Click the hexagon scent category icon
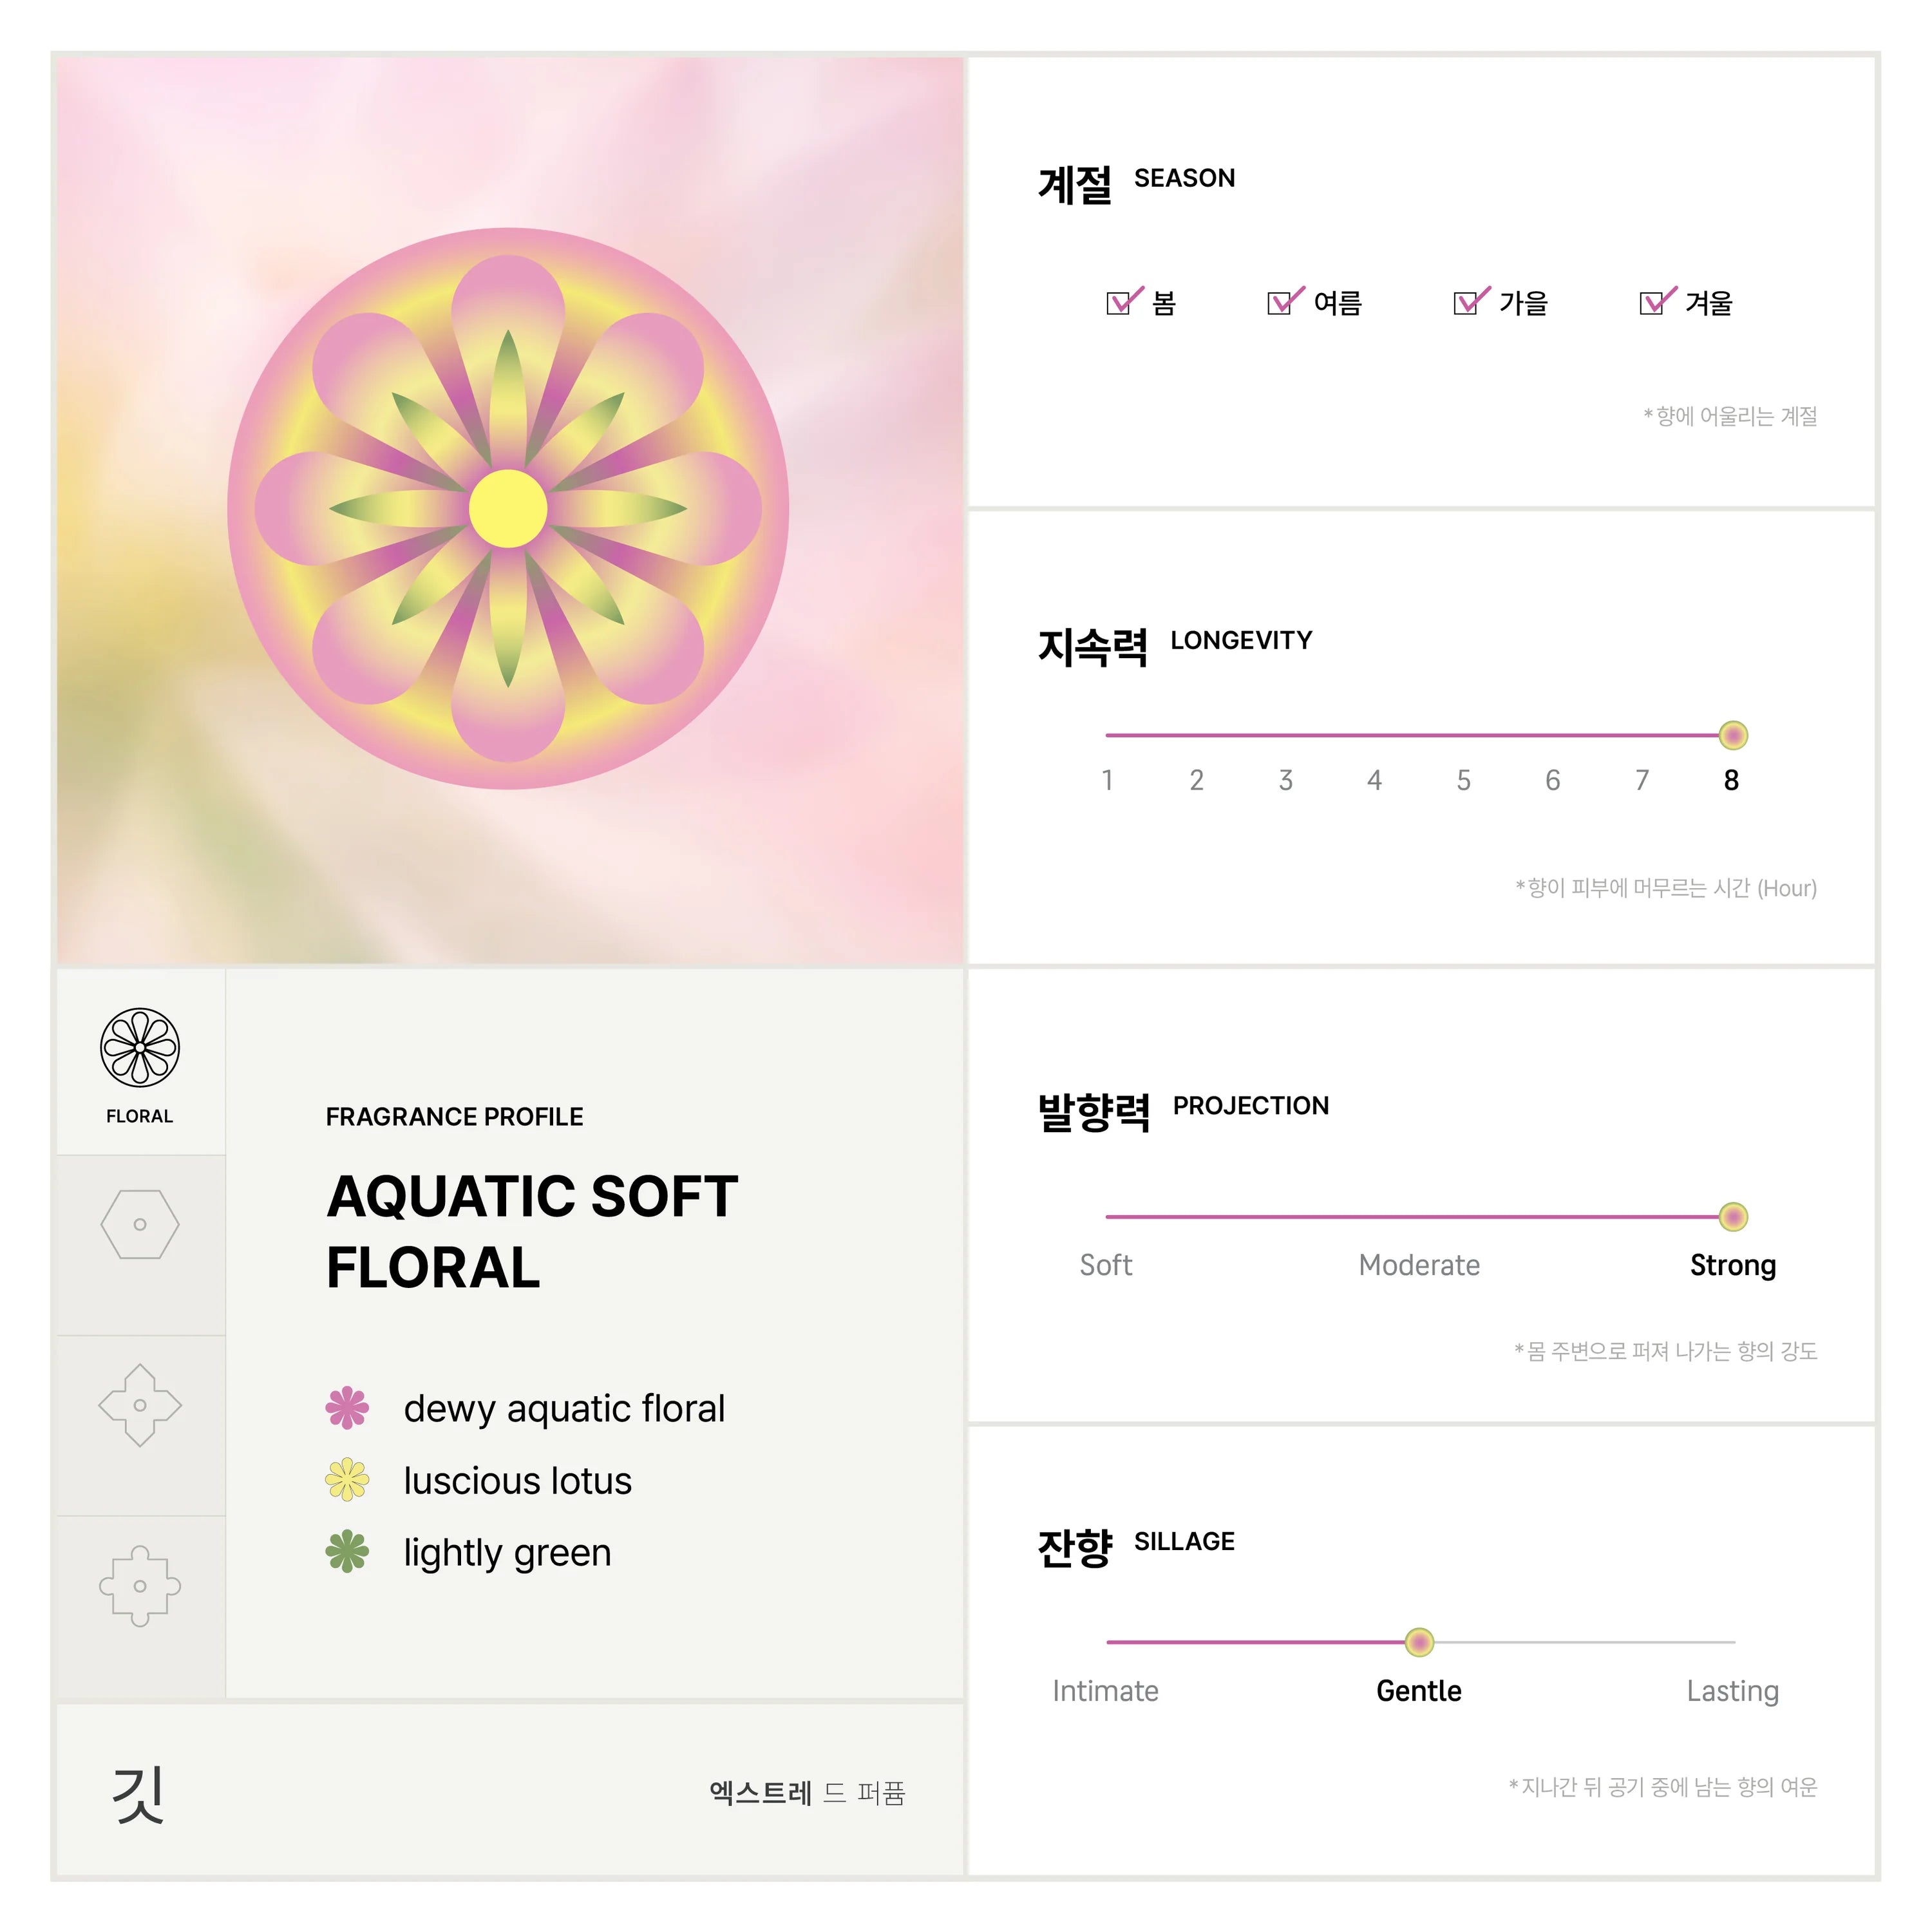The width and height of the screenshot is (1932, 1932). [140, 1224]
